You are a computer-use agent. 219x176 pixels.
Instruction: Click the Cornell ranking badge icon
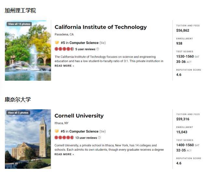pyautogui.click(x=57, y=131)
